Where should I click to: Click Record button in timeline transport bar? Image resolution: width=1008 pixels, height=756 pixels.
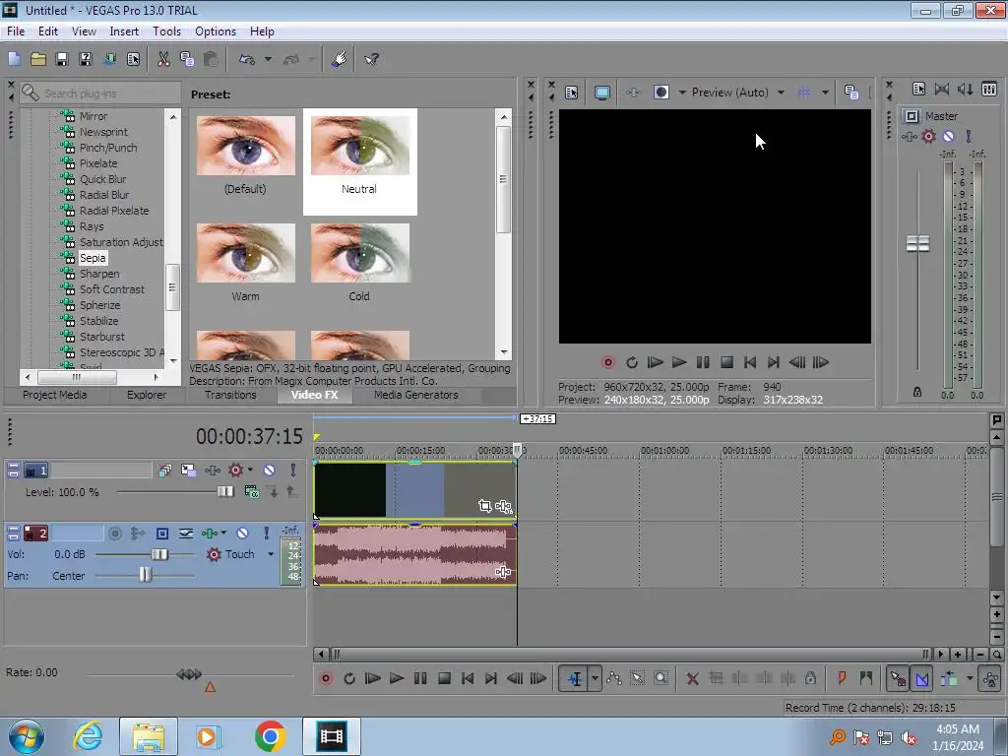pos(326,678)
